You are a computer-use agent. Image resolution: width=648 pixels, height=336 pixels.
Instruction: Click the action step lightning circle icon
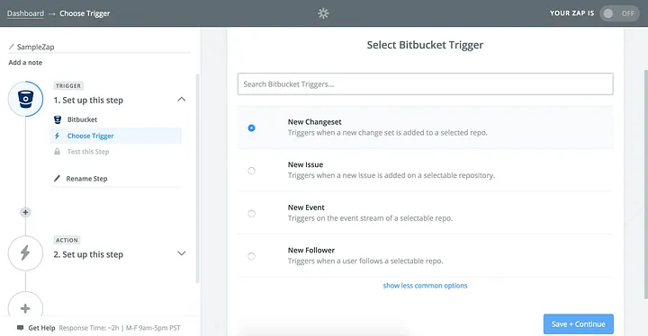tap(25, 253)
